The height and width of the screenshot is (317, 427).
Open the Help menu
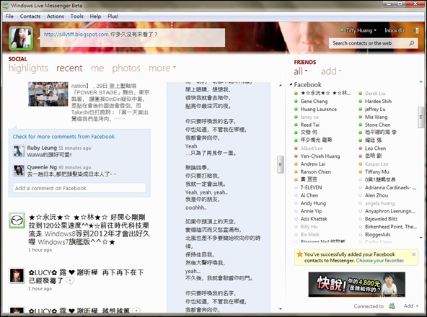pyautogui.click(x=95, y=17)
